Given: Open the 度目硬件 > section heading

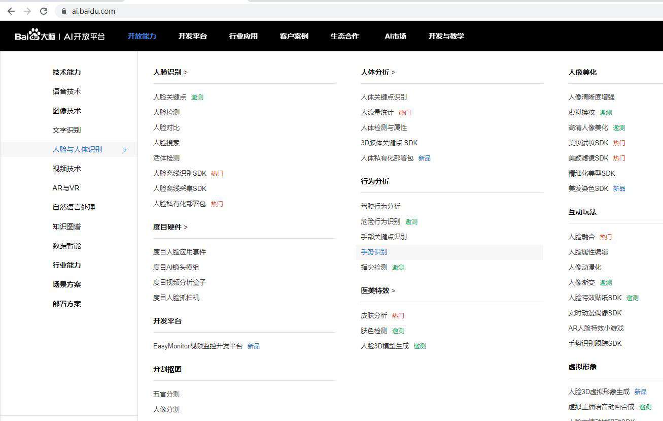Looking at the screenshot, I should tap(170, 227).
